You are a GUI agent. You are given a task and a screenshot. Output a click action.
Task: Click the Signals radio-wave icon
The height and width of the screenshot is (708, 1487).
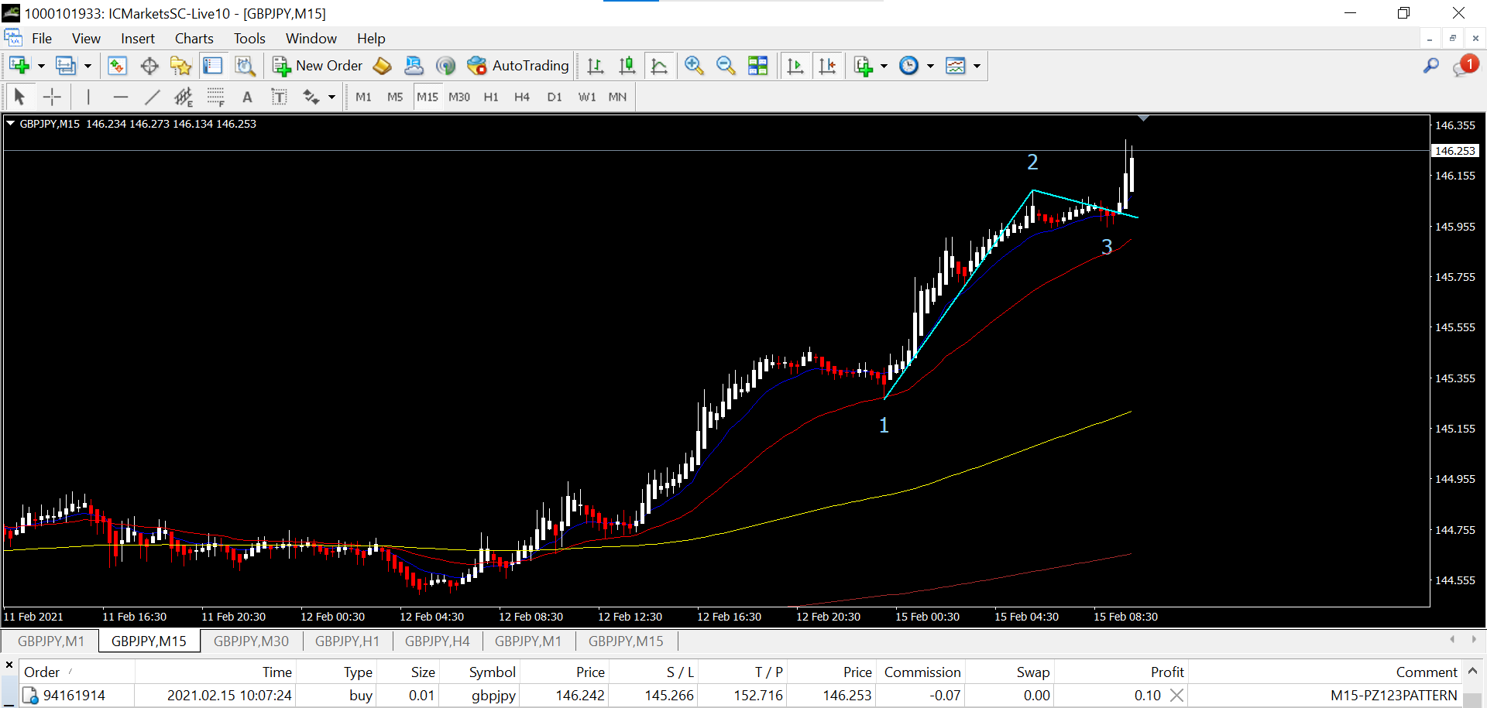click(445, 66)
